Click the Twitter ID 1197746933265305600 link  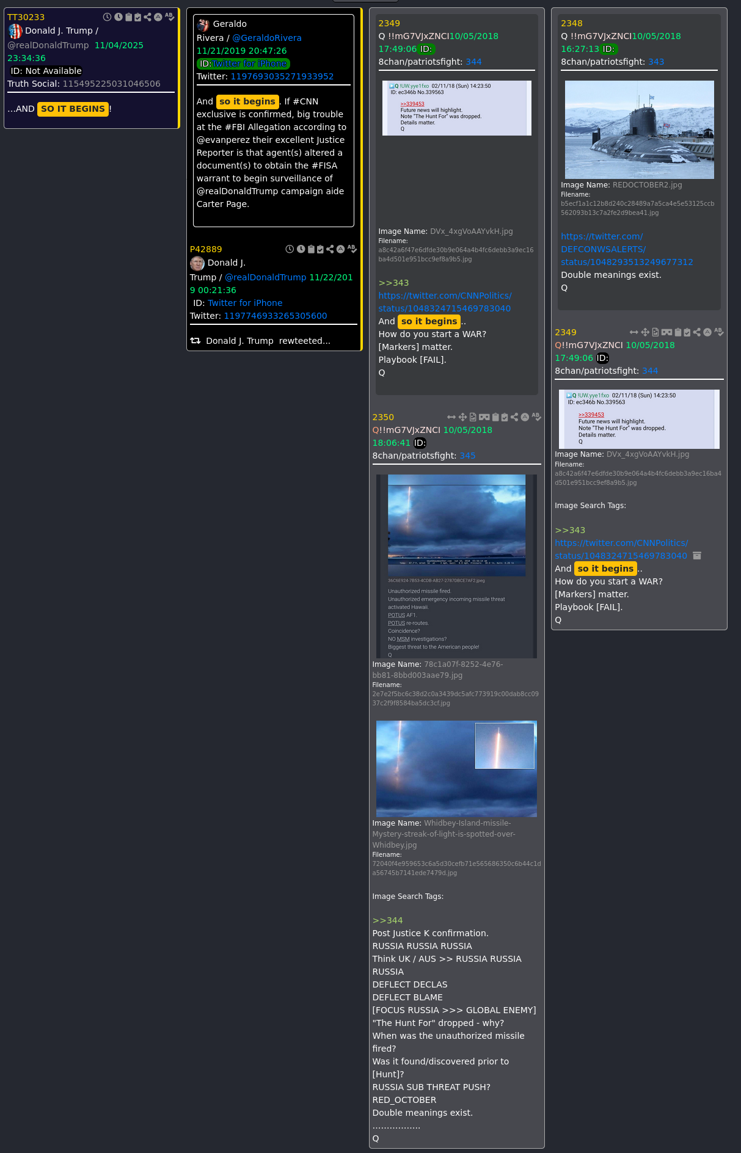(x=276, y=316)
